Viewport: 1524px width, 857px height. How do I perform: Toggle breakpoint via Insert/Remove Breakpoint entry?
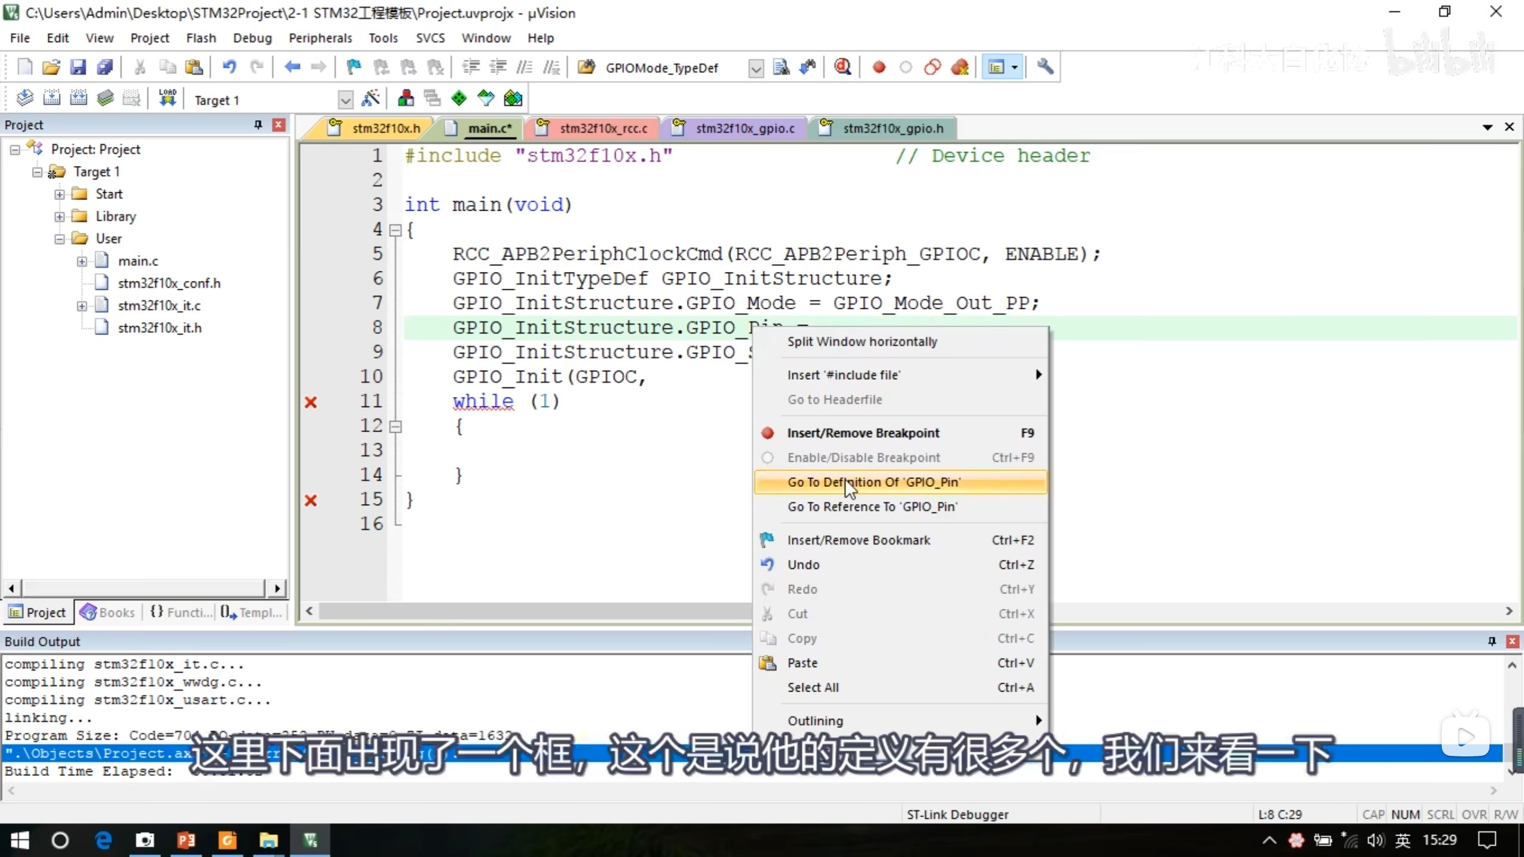pos(863,433)
